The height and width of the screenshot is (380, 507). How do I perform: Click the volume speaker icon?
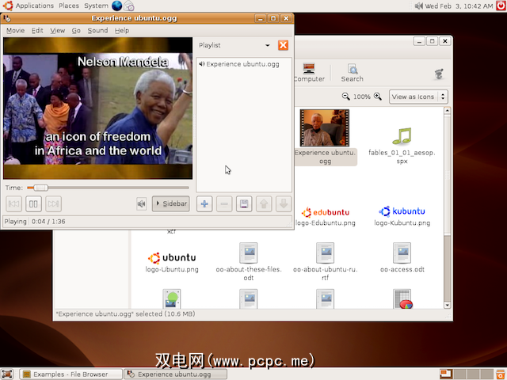click(x=141, y=204)
